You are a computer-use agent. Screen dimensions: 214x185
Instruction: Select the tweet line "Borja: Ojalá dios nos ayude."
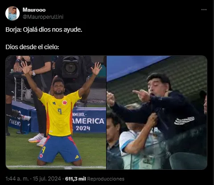coord(44,30)
